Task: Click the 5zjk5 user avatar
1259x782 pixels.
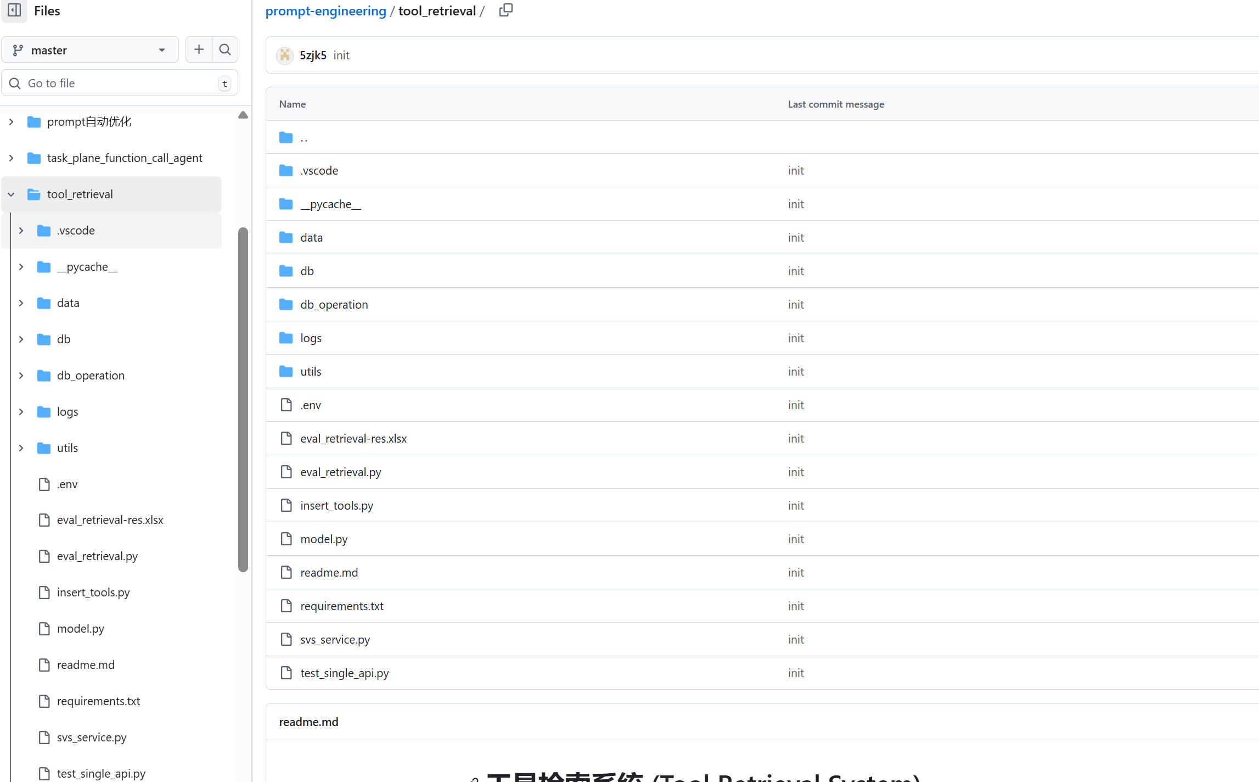Action: (285, 55)
